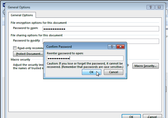168x118 pixels.
Task: Click the File encryption options heading
Action: 39,23
